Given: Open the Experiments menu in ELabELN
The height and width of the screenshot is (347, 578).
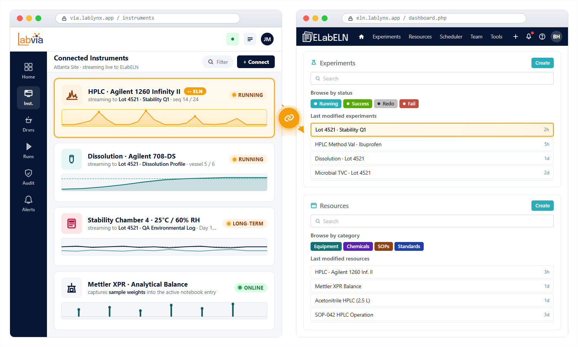Looking at the screenshot, I should click(386, 37).
